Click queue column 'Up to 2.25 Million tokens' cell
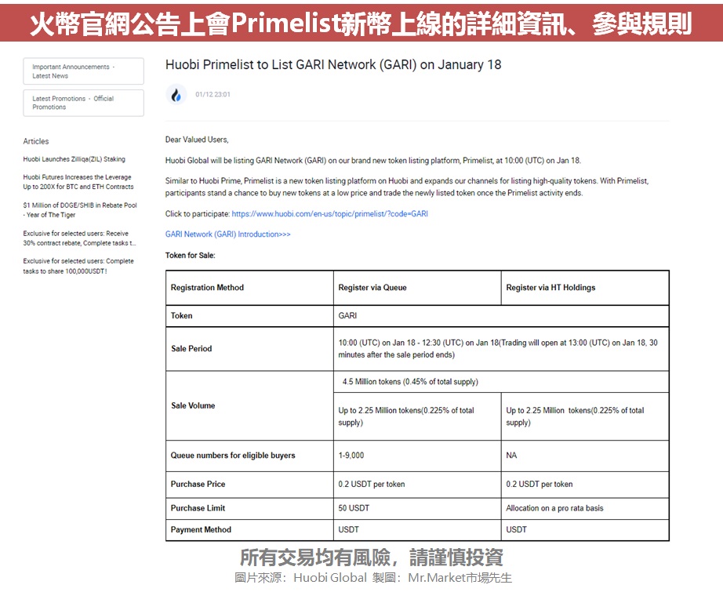This screenshot has height=592, width=723. click(x=417, y=416)
